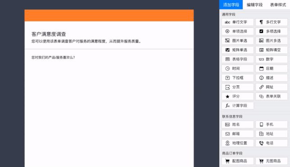Click the orange form header banner
290x167 pixels.
pyautogui.click(x=109, y=15)
